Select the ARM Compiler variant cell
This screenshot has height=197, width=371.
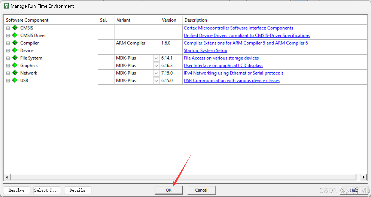(137, 43)
